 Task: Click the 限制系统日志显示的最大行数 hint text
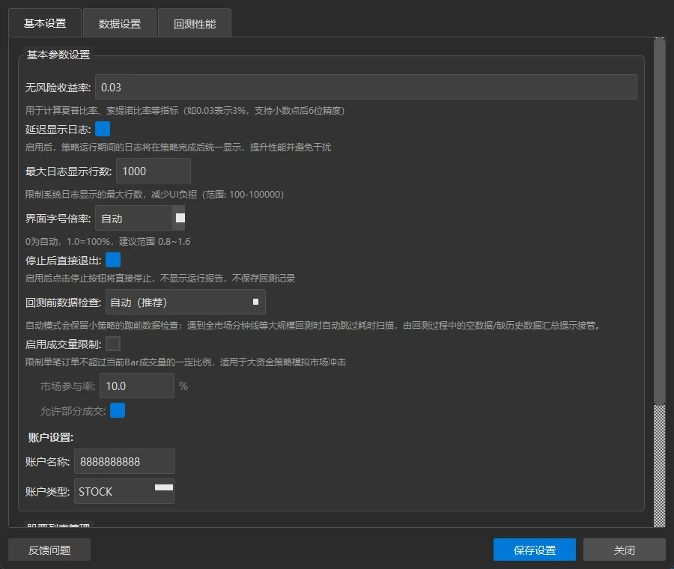[x=154, y=194]
